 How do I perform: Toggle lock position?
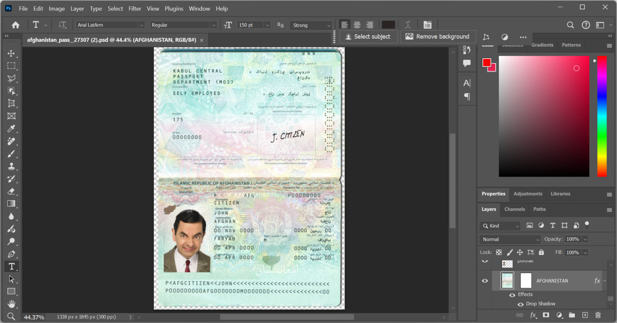point(520,252)
